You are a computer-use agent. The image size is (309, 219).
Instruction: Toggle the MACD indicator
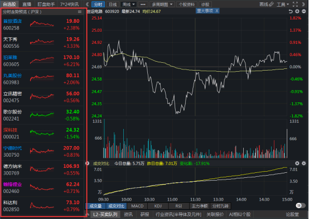pos(137,206)
